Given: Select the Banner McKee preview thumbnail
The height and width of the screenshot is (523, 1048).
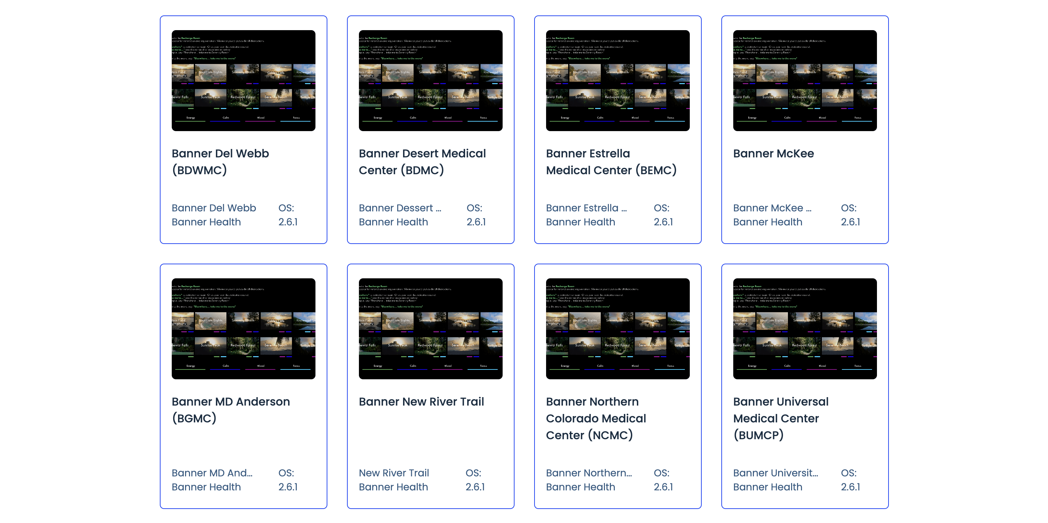Looking at the screenshot, I should tap(805, 81).
